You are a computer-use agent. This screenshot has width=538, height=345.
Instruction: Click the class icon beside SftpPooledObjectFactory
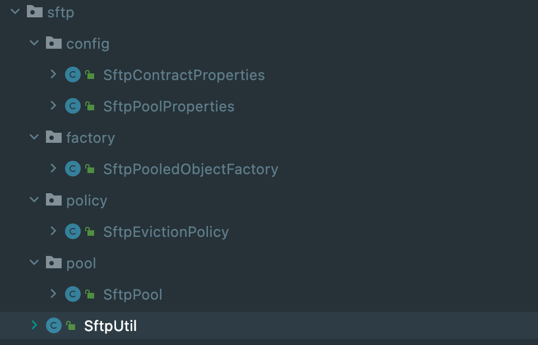tap(73, 169)
